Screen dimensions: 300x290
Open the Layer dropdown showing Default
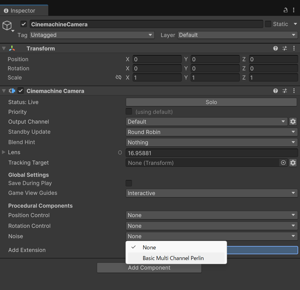[237, 35]
